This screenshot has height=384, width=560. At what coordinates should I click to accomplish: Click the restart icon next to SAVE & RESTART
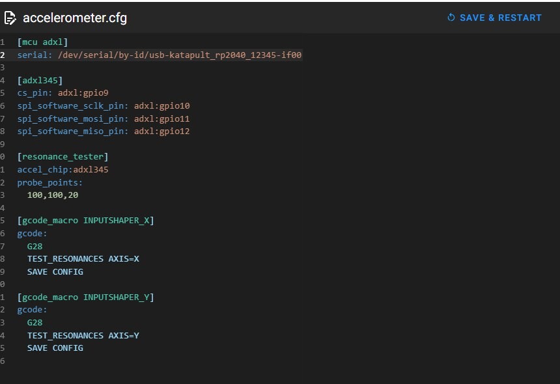coord(451,18)
